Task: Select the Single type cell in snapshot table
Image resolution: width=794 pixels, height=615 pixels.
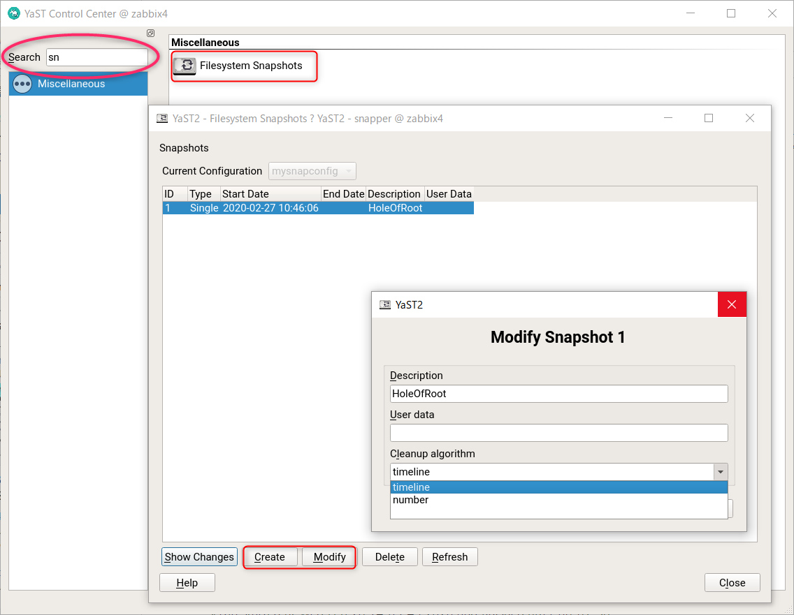Action: click(x=204, y=208)
